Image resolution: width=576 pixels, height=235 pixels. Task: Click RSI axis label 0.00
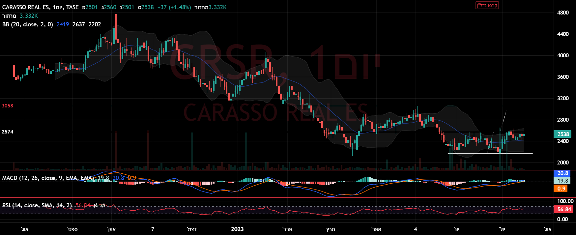[x=562, y=219]
